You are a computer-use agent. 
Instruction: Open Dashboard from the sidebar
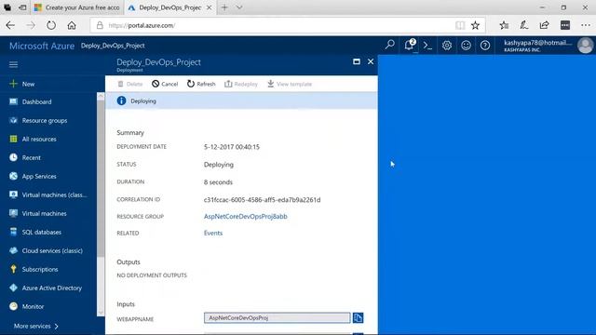click(x=36, y=101)
